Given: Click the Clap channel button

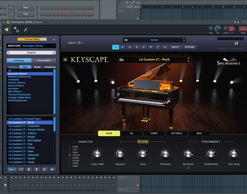Looking at the screenshot, I should [26, 14].
